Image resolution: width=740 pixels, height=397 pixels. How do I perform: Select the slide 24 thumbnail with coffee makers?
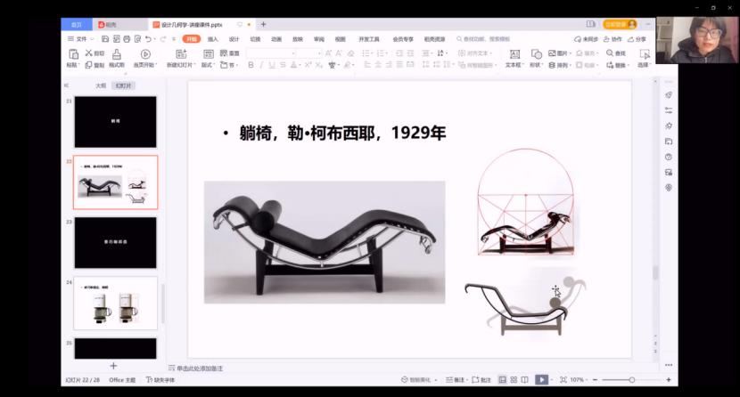(116, 304)
